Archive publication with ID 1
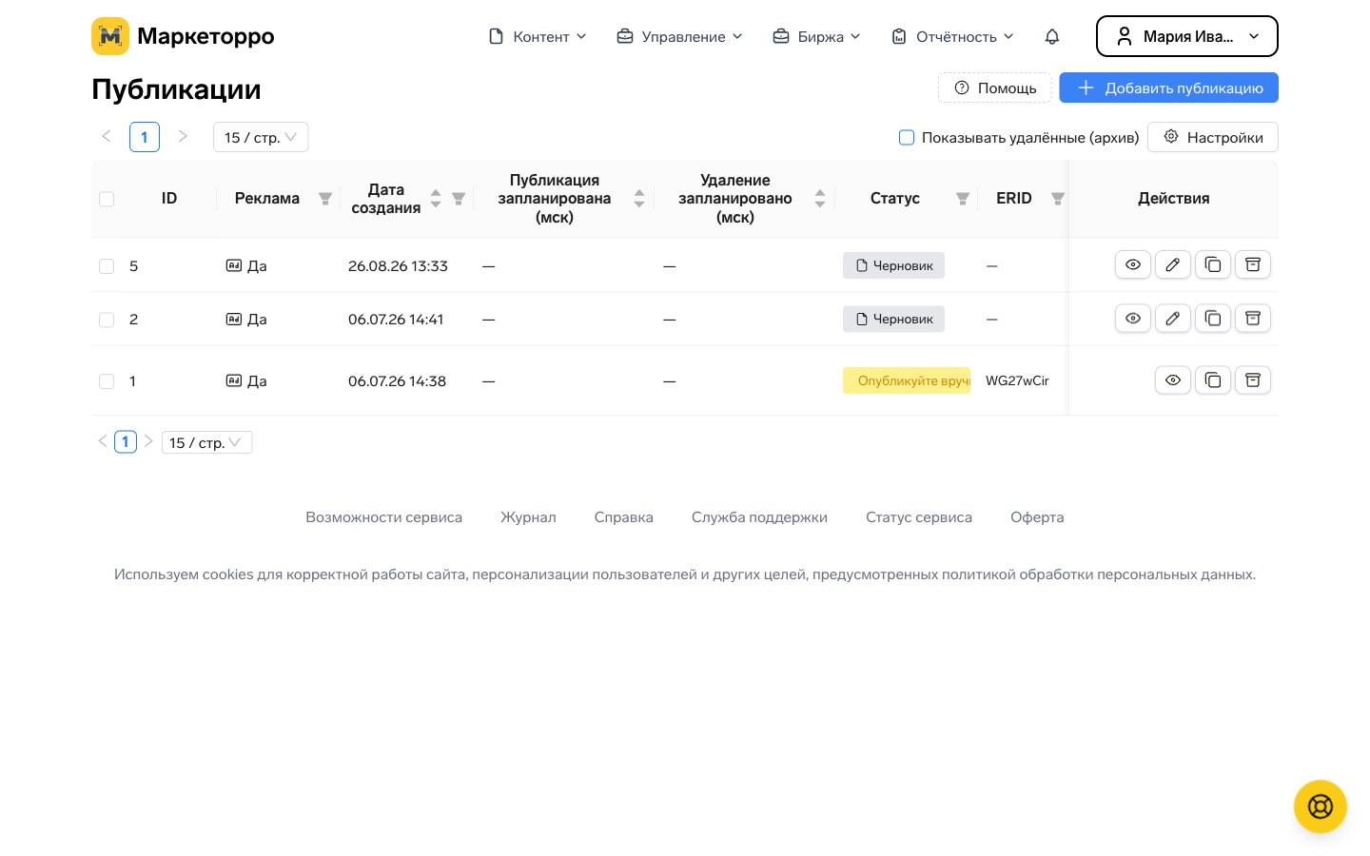Image resolution: width=1370 pixels, height=856 pixels. click(x=1253, y=379)
